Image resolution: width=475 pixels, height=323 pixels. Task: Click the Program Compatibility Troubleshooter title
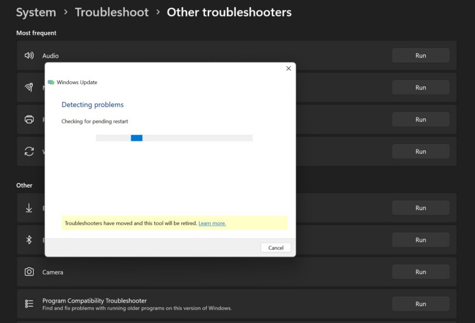coord(94,300)
